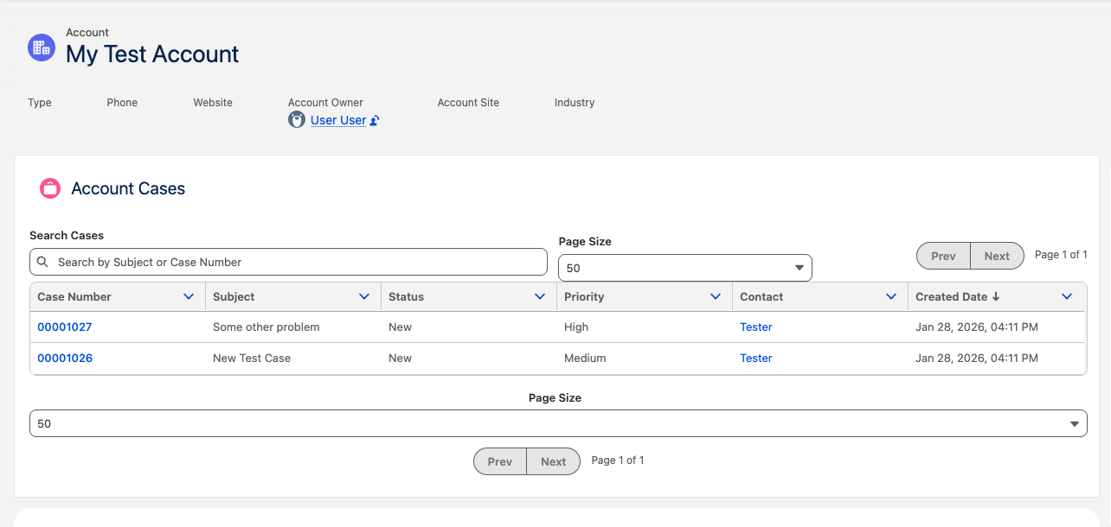Open the Subject column dropdown
Viewport: 1111px width, 527px height.
(364, 296)
